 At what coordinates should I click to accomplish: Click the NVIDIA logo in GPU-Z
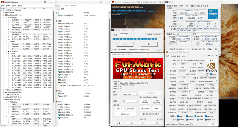tap(212, 68)
